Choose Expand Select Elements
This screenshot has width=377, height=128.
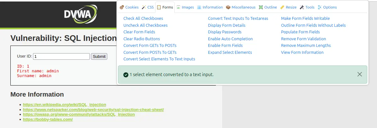pos(230,52)
